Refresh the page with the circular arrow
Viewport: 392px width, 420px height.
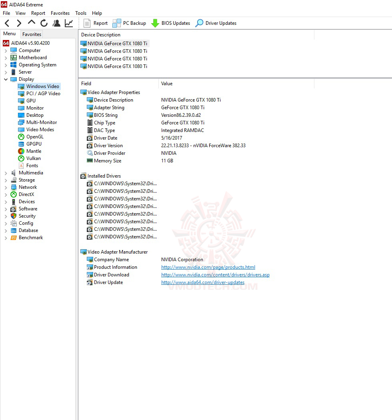(44, 23)
